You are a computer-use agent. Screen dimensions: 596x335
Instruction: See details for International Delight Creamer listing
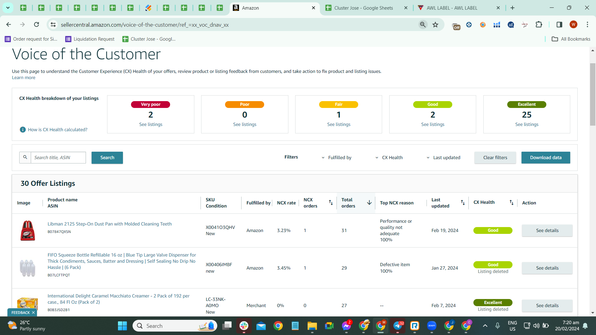point(547,306)
